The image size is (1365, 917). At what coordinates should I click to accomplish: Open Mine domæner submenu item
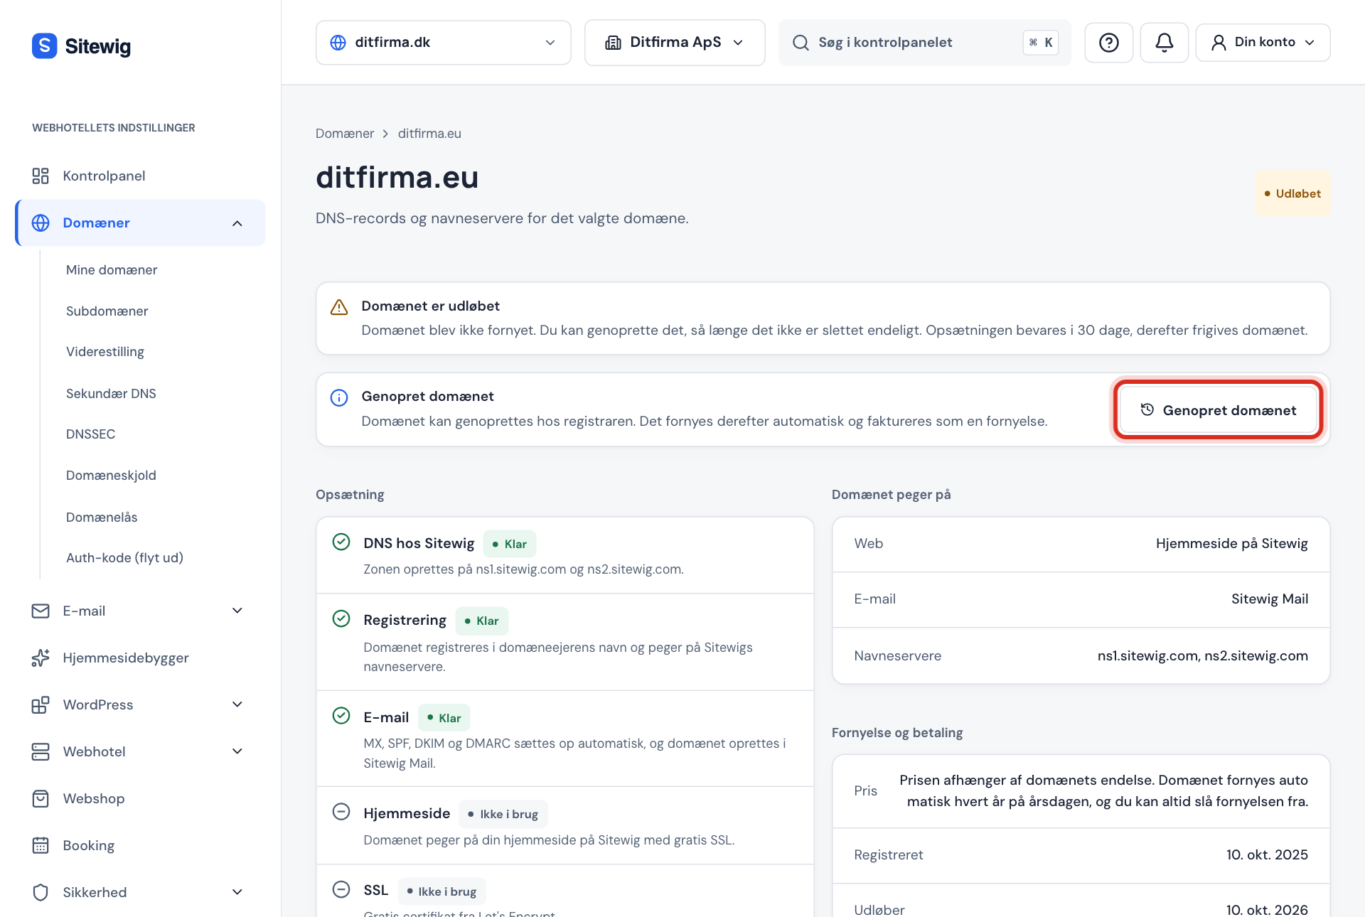112,270
